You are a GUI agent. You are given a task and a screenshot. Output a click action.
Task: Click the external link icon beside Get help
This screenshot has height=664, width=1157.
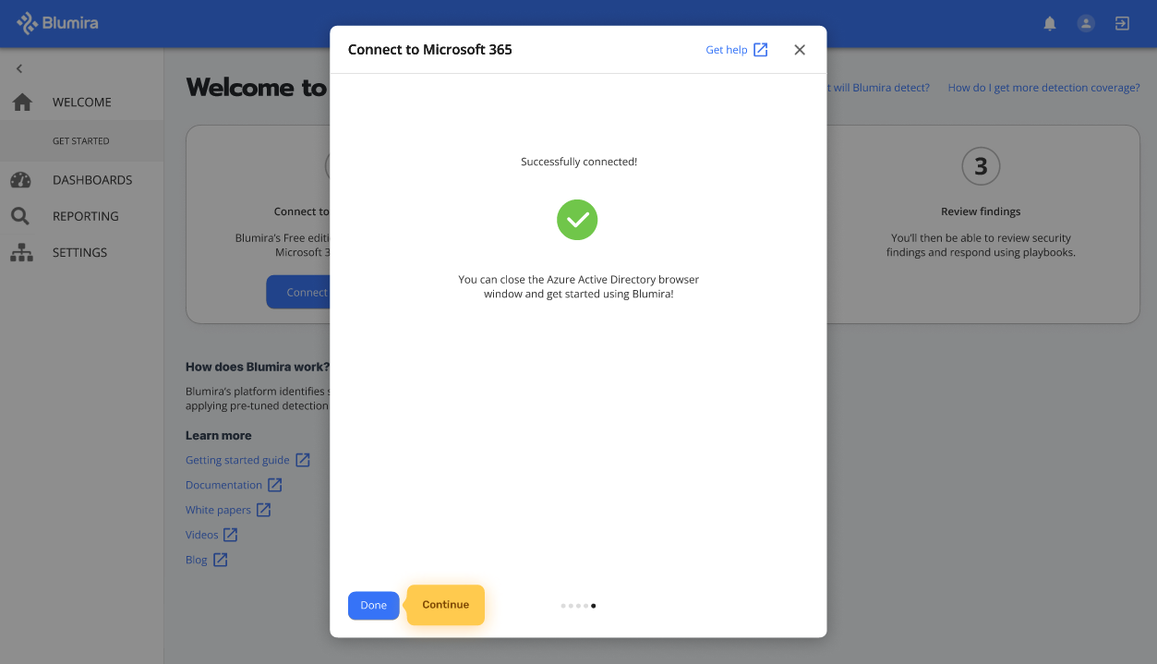pos(761,50)
